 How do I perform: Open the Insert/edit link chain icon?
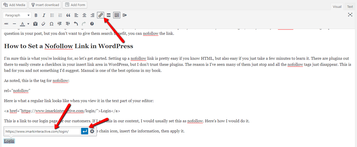pos(100,15)
